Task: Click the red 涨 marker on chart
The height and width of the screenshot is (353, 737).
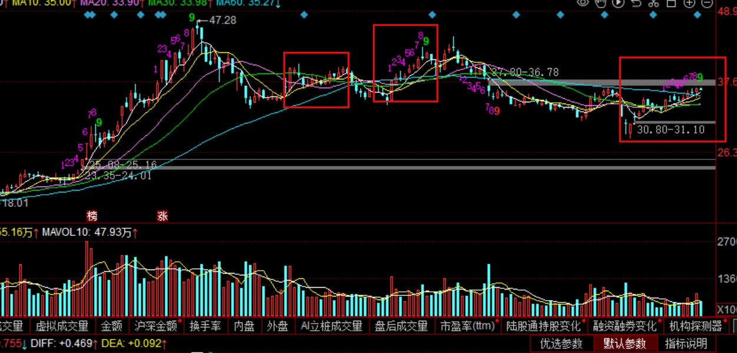Action: pyautogui.click(x=162, y=216)
